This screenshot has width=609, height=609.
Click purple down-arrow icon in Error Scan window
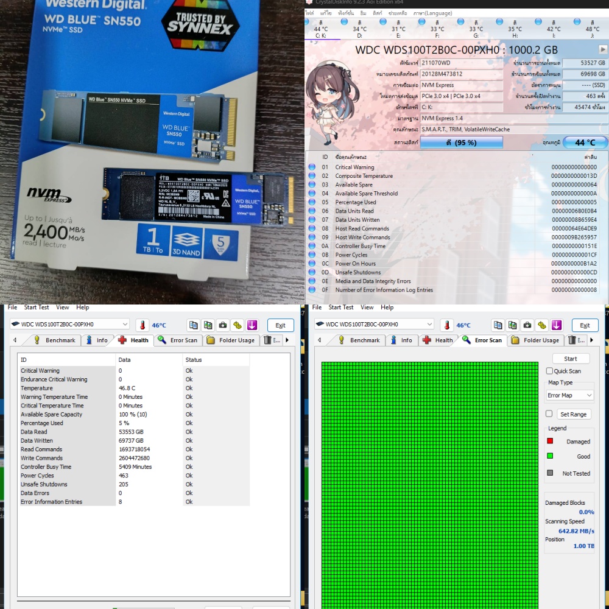pyautogui.click(x=557, y=325)
